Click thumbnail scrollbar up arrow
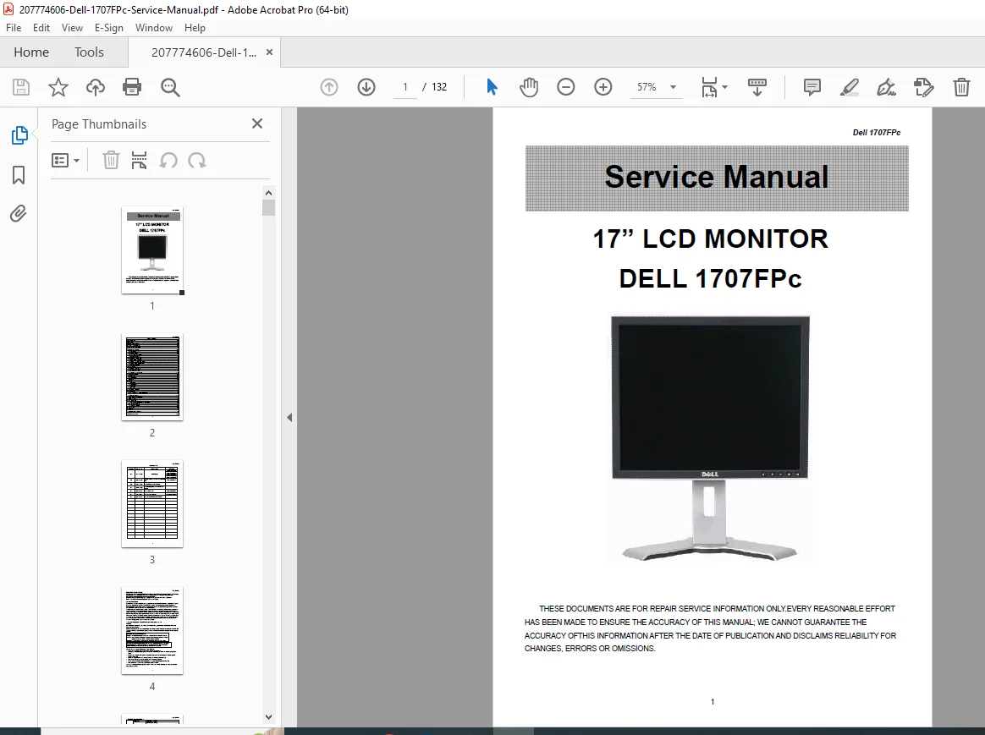Viewport: 985px width, 735px height. [269, 193]
